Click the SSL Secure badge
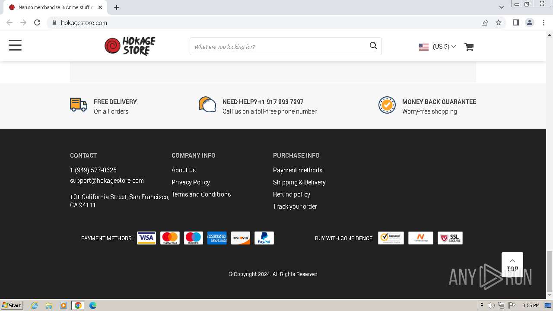This screenshot has width=553, height=311. pyautogui.click(x=450, y=238)
